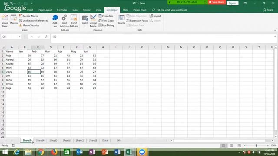The image size is (278, 156).
Task: Click zoom in plus button
Action: pos(268,146)
